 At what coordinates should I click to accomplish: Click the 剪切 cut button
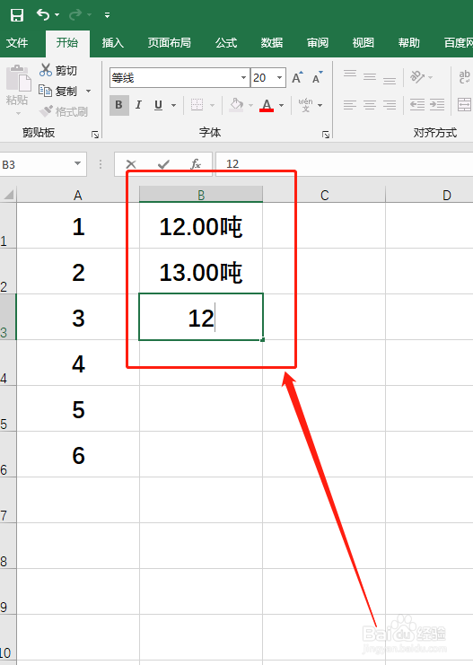click(x=58, y=70)
